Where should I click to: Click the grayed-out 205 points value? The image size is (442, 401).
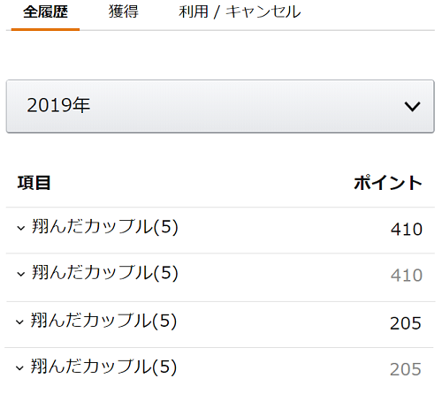click(x=406, y=369)
